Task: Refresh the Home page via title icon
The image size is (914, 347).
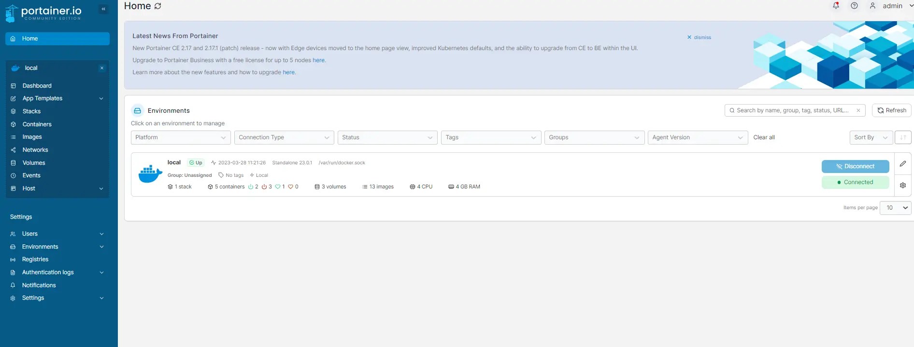Action: pyautogui.click(x=157, y=6)
